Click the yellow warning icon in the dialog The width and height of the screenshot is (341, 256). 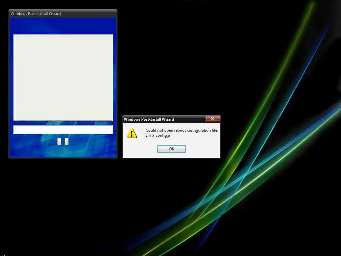click(x=132, y=133)
